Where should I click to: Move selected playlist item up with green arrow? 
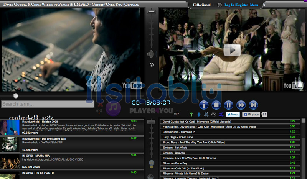pos(191,114)
